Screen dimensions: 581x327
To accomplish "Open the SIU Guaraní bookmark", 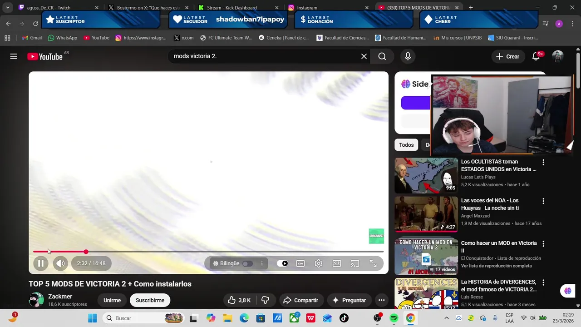I will [x=513, y=38].
